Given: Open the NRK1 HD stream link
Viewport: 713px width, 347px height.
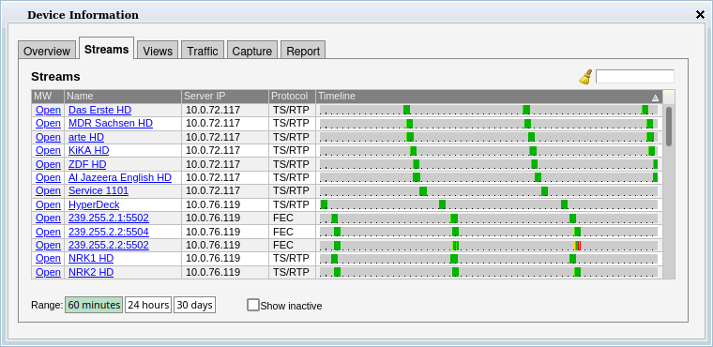Looking at the screenshot, I should point(91,258).
